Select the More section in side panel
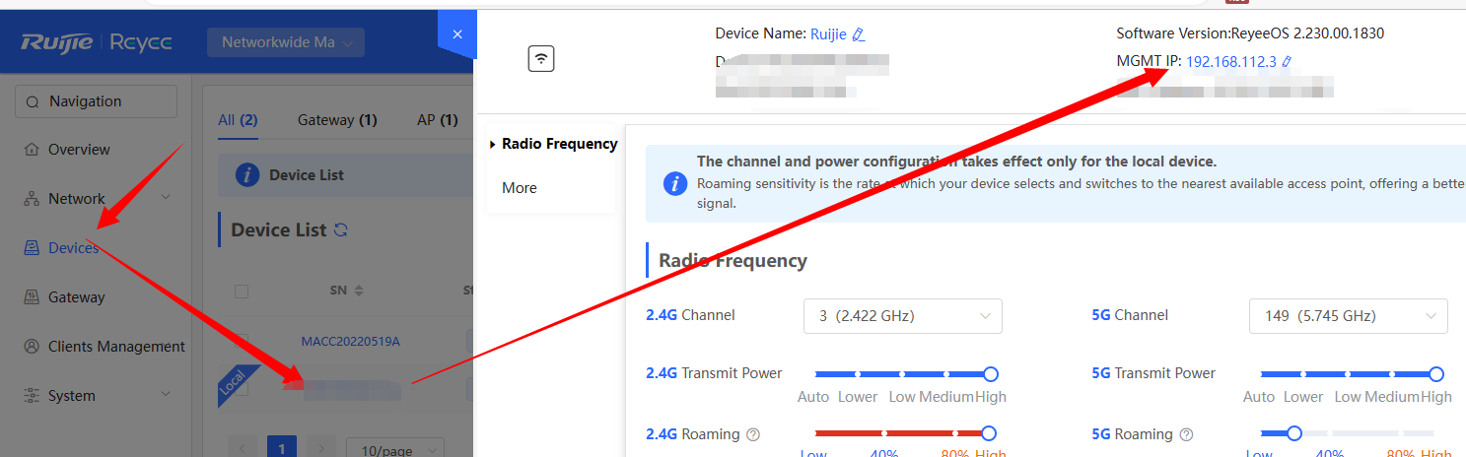This screenshot has height=457, width=1466. [x=520, y=188]
